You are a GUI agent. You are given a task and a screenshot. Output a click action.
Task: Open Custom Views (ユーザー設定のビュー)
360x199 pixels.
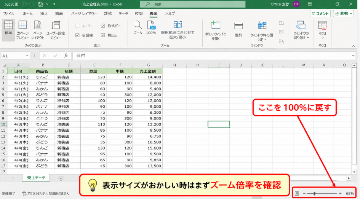click(x=56, y=30)
